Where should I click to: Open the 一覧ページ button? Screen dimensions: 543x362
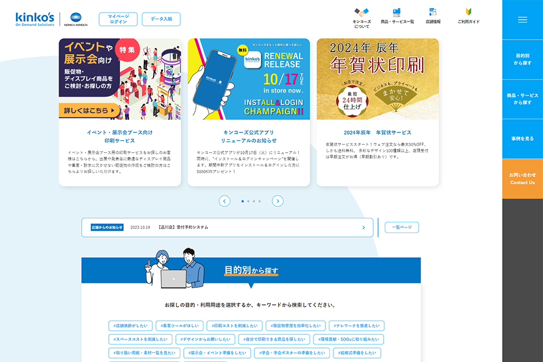(402, 227)
